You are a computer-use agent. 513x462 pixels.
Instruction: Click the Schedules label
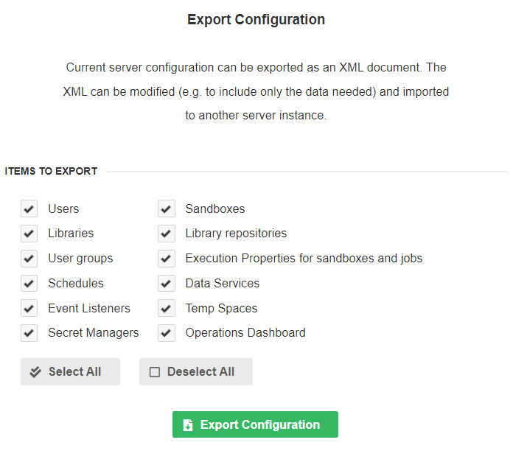[x=76, y=283]
